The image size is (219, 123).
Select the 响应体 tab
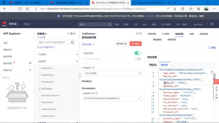[x=164, y=65]
